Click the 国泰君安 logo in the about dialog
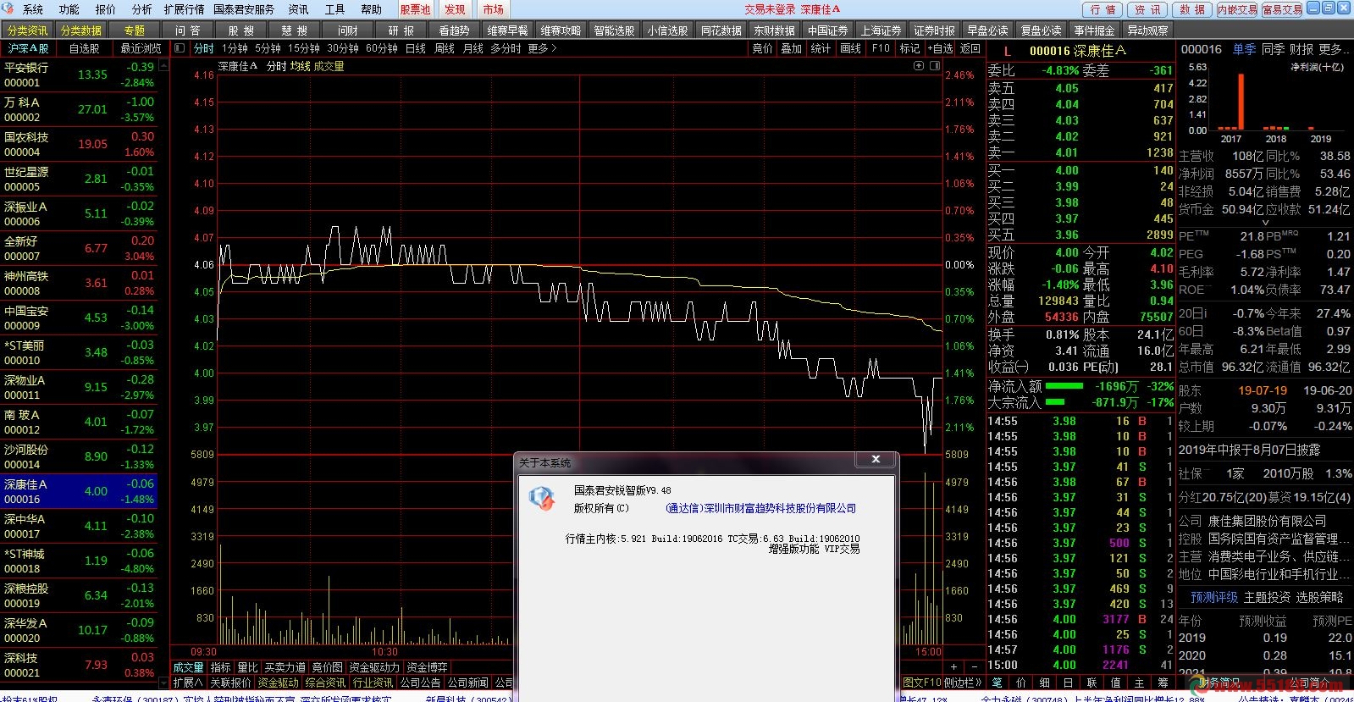The width and height of the screenshot is (1354, 702). click(541, 498)
